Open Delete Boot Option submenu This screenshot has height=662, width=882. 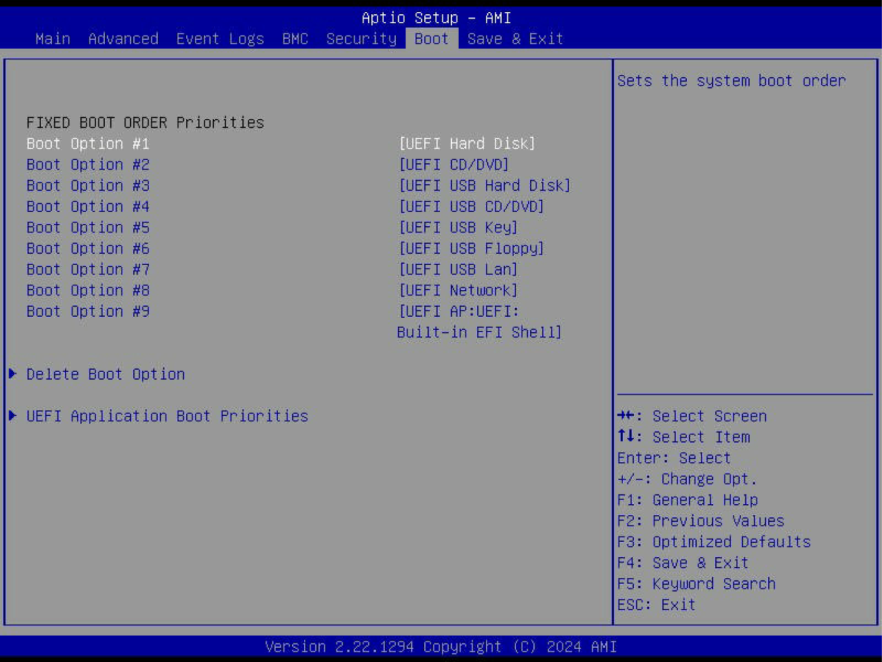coord(105,374)
